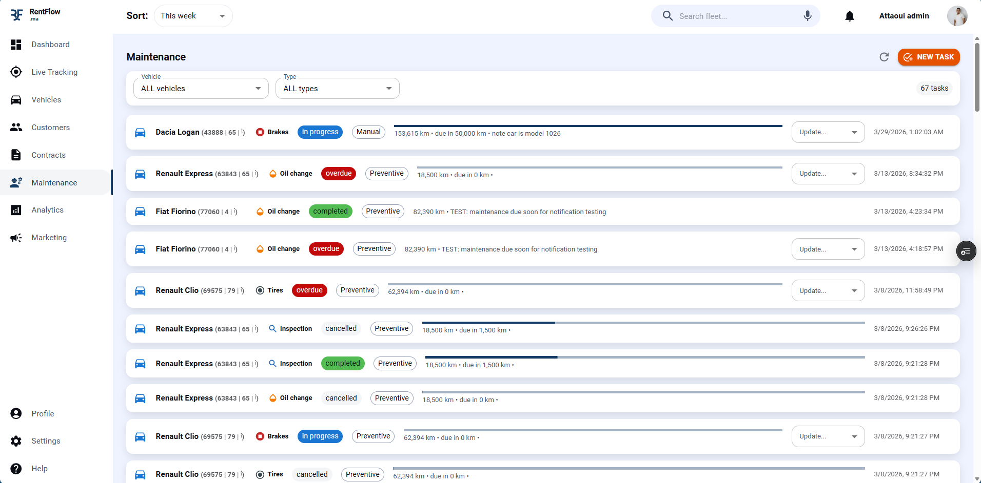Click note '153,615 km • due in 50,000 km'
This screenshot has width=981, height=483.
tap(440, 134)
